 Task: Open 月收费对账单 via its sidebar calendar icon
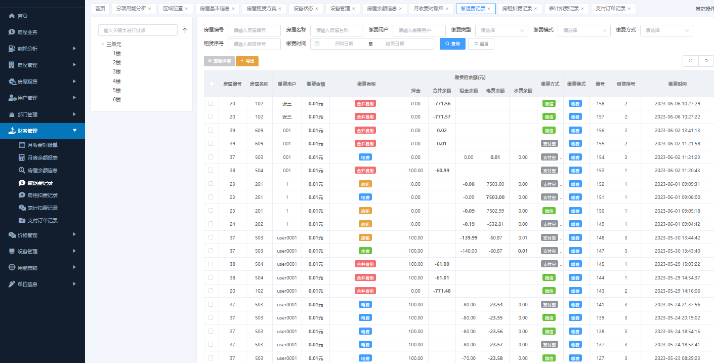pyautogui.click(x=22, y=145)
